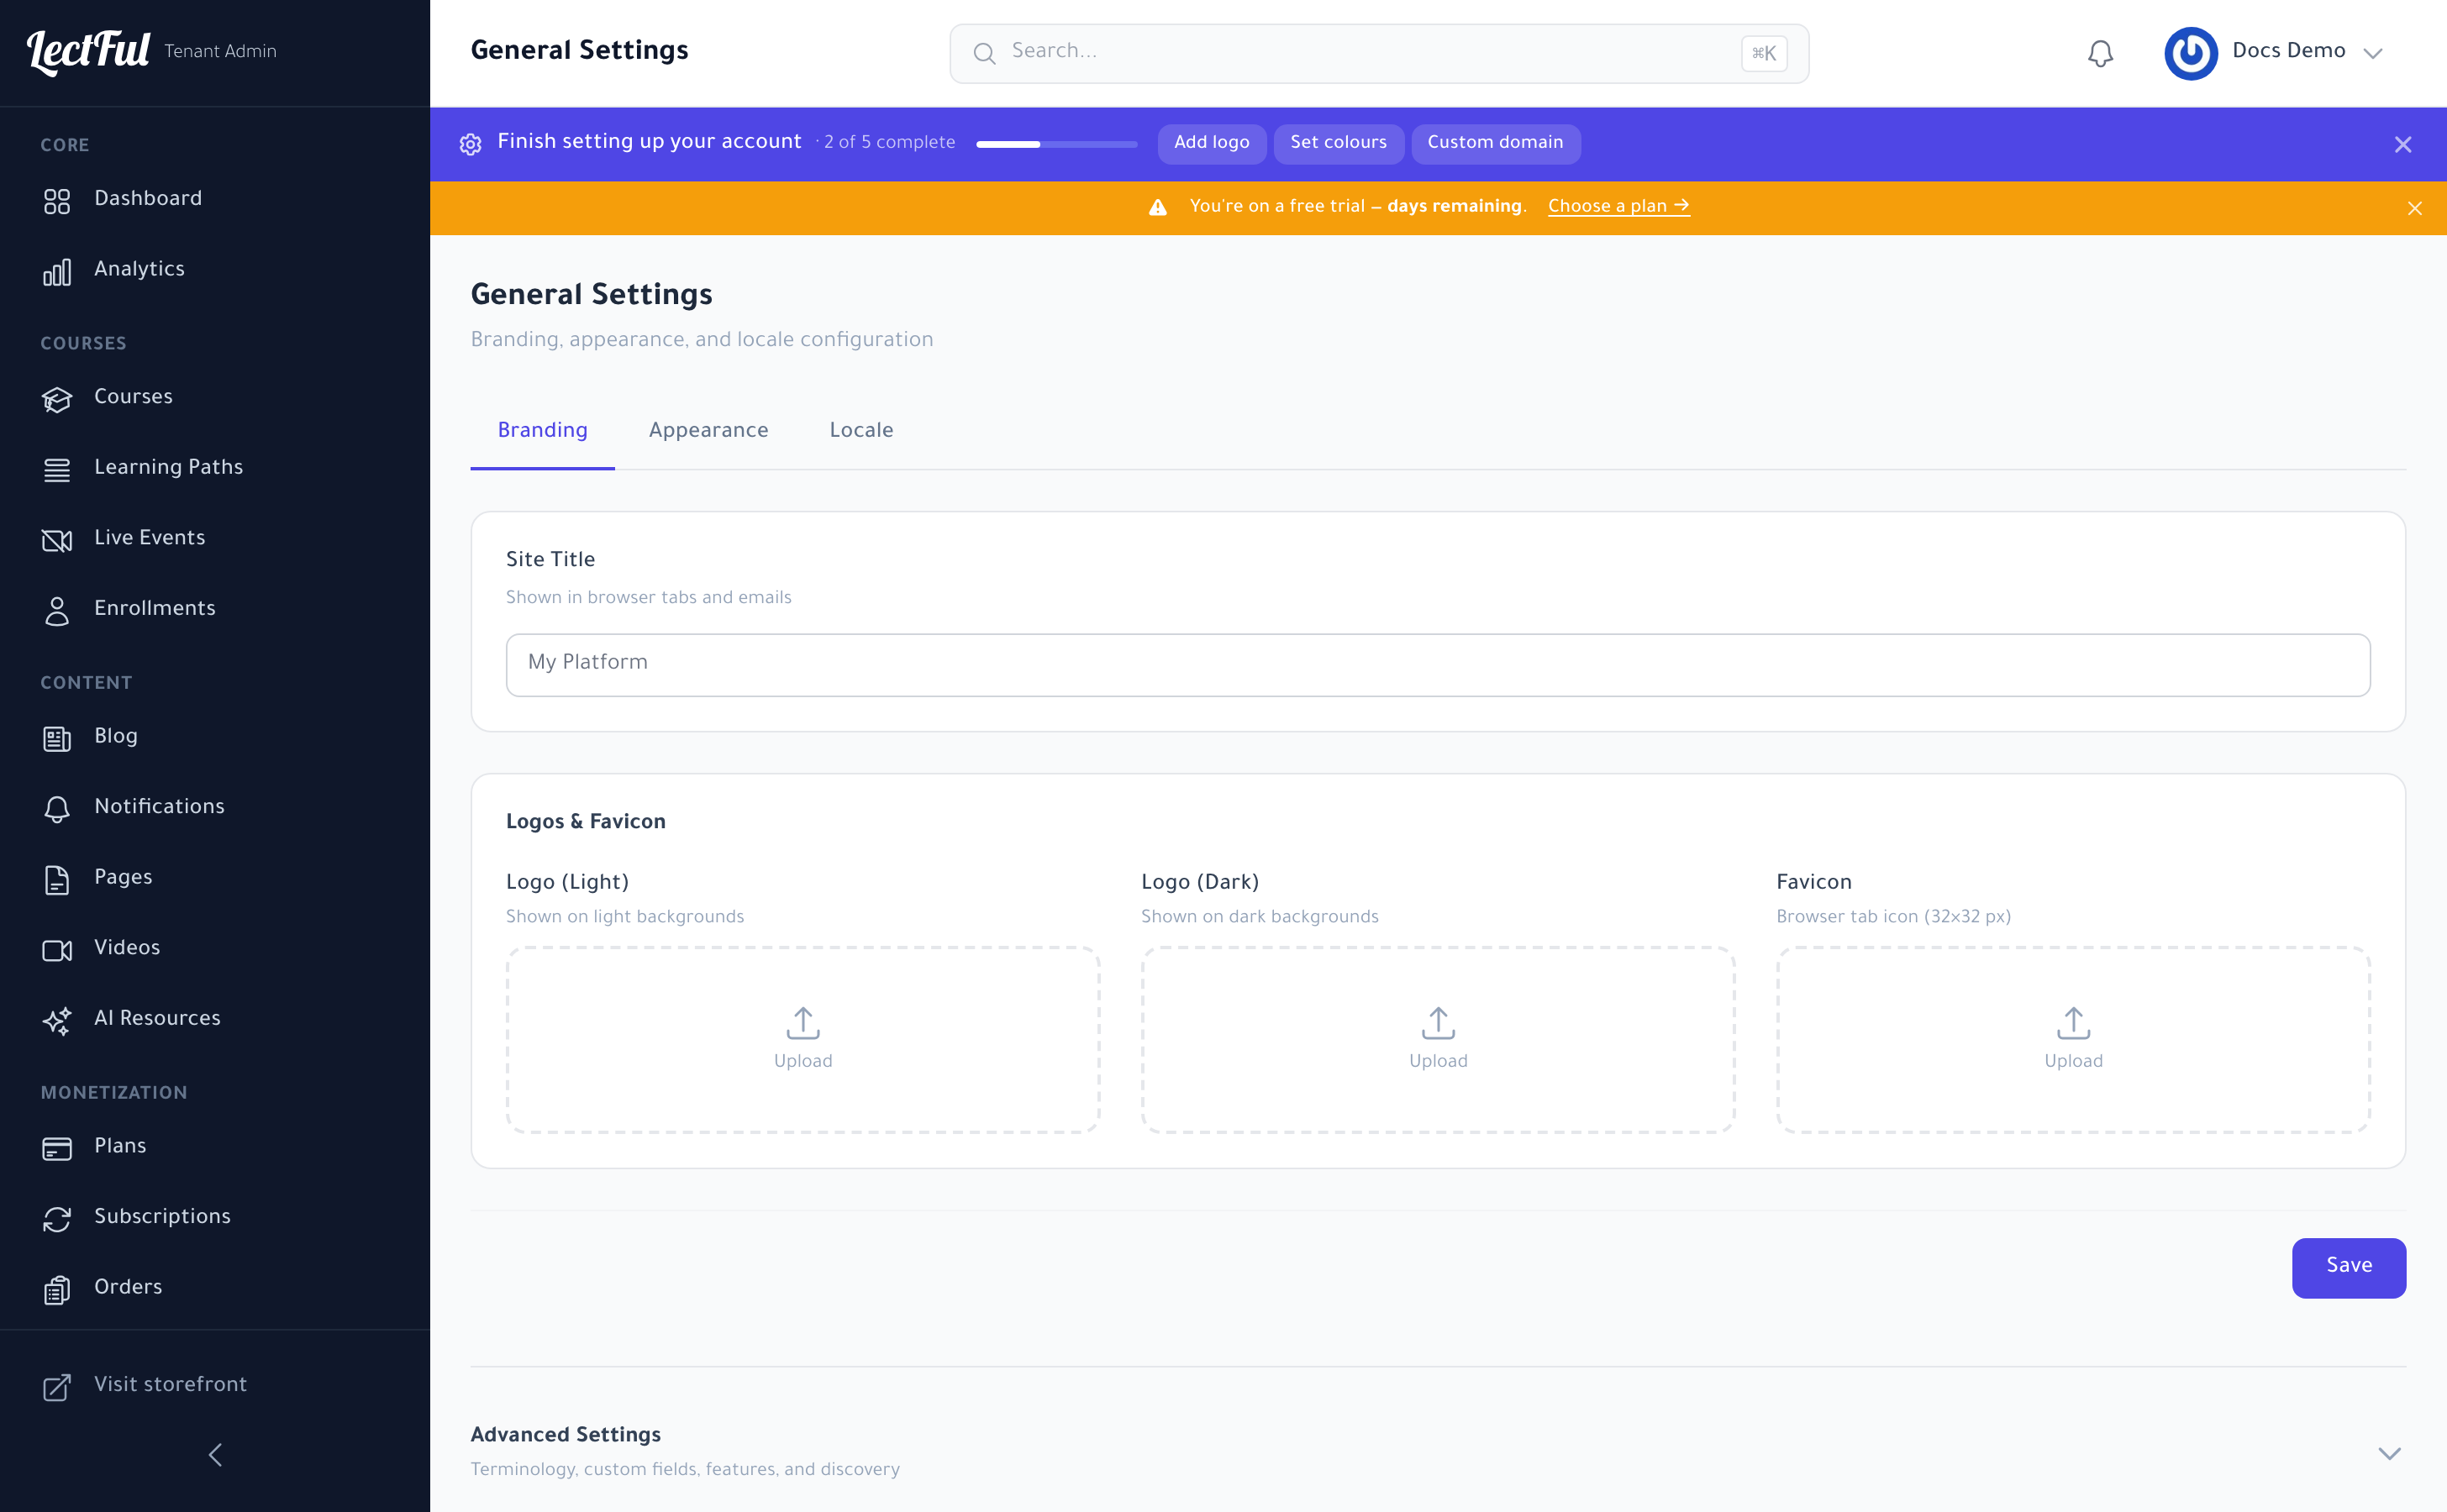Click the Logo (Light) upload drop zone

pos(803,1040)
